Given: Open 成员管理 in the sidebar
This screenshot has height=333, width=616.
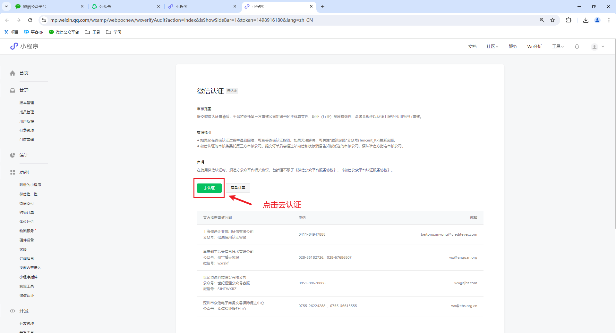Looking at the screenshot, I should point(27,112).
